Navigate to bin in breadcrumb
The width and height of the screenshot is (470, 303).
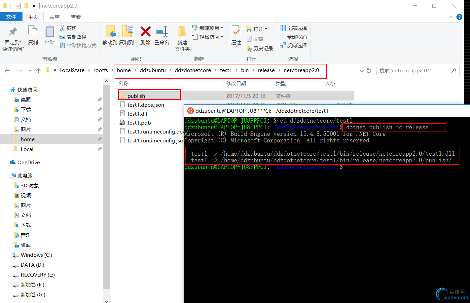(245, 70)
